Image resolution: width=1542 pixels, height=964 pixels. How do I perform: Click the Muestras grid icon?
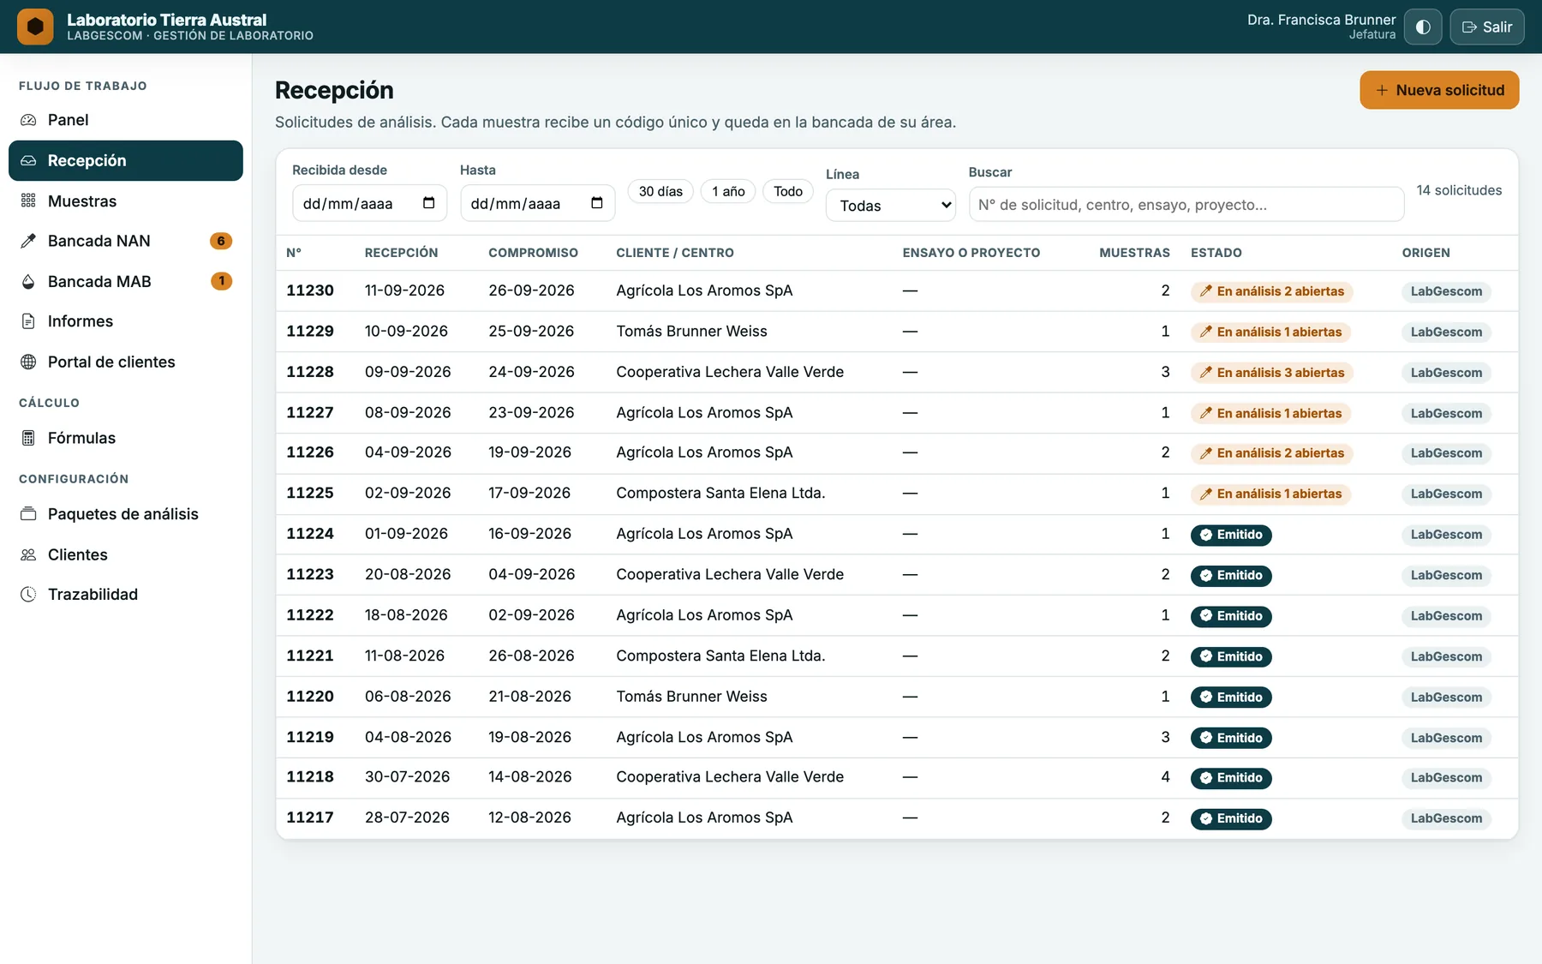click(28, 201)
